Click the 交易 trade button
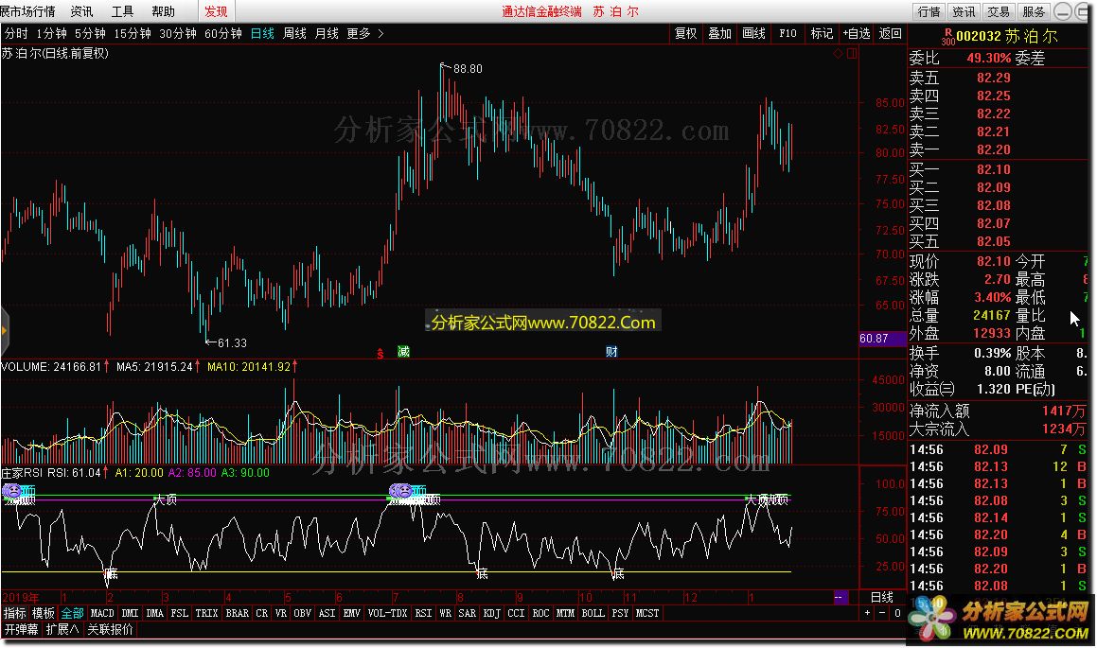The height and width of the screenshot is (648, 1097). click(999, 11)
